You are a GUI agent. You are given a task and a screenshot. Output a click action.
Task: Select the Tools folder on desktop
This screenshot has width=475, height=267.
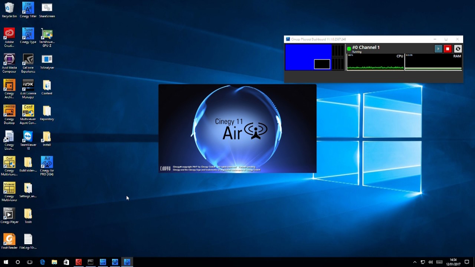point(28,216)
